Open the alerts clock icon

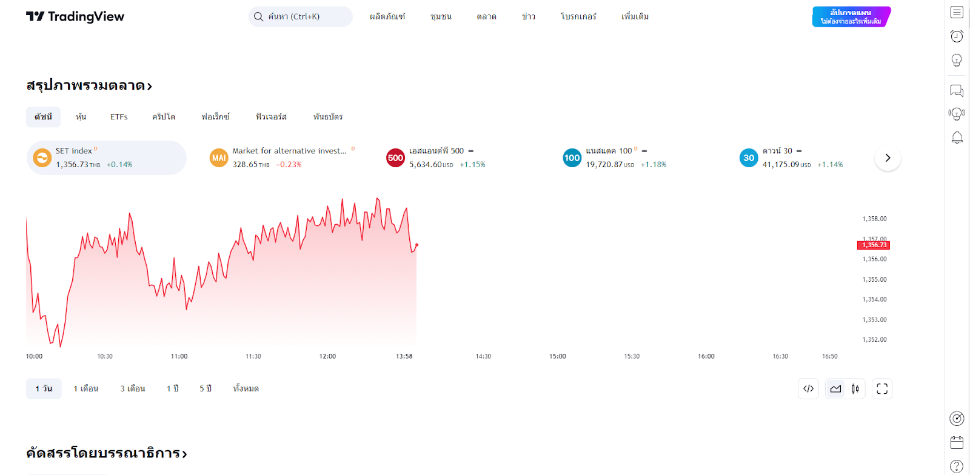click(x=957, y=36)
